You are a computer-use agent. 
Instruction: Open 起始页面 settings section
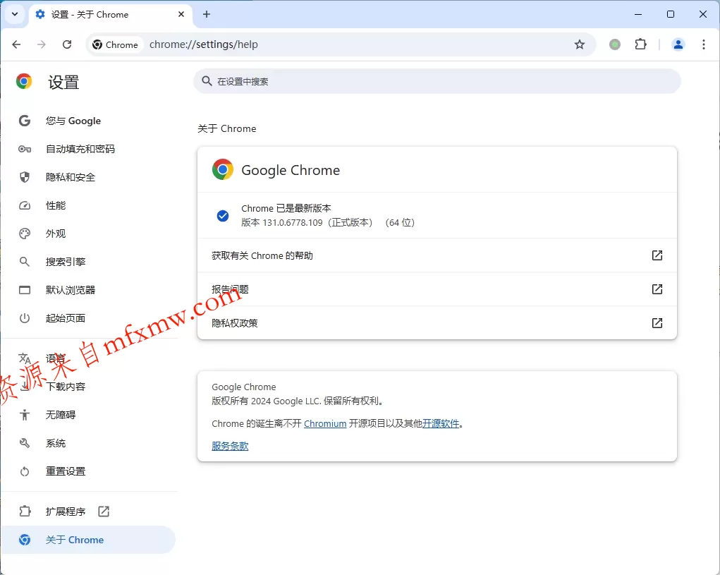pos(90,318)
